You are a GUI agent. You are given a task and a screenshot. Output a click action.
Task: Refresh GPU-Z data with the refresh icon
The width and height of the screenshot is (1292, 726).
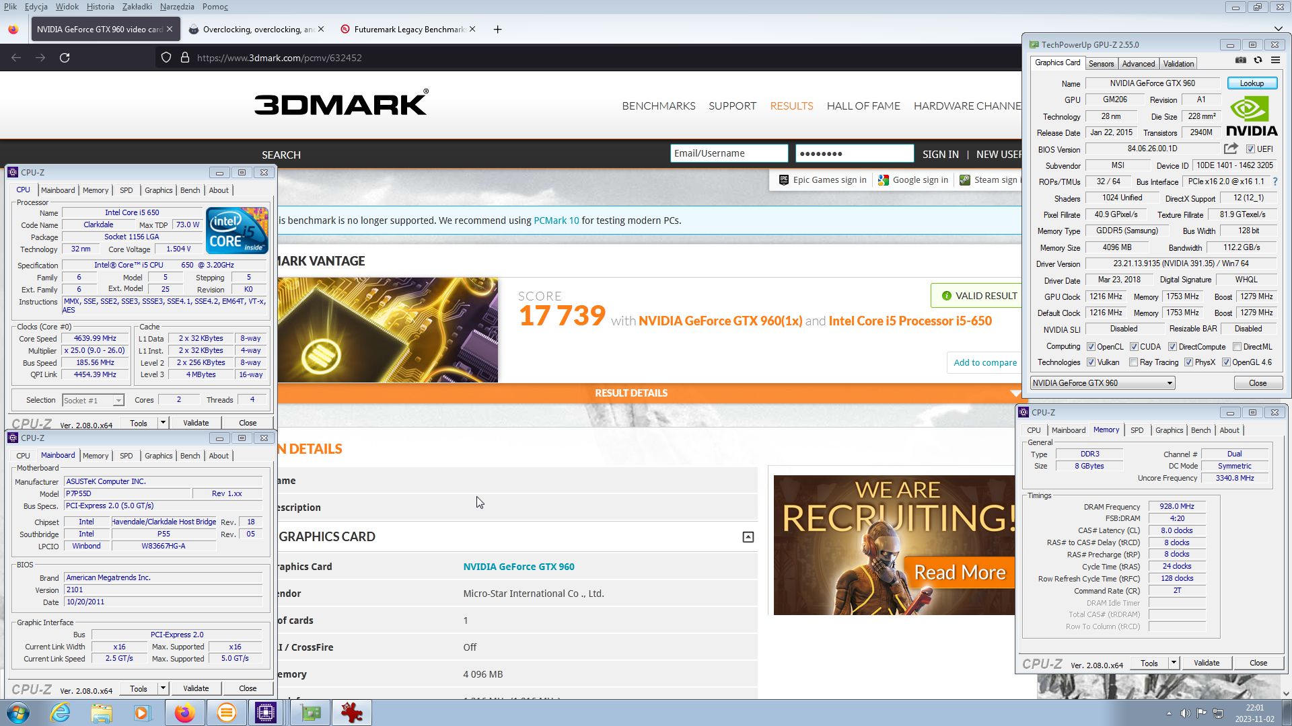point(1258,60)
